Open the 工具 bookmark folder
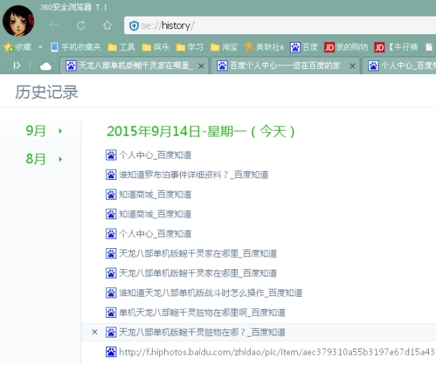 coord(121,47)
